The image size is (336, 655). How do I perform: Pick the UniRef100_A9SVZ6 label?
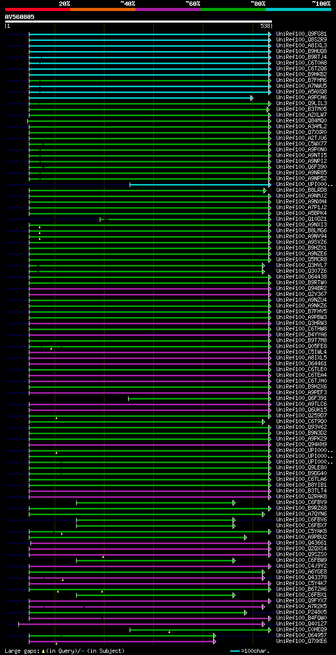(301, 242)
